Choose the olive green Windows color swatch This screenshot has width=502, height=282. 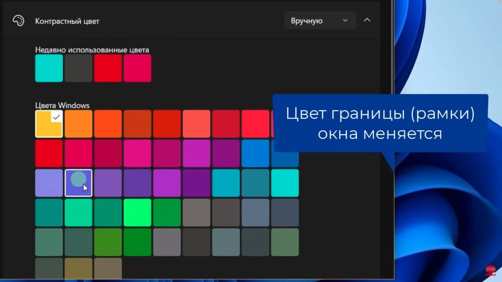click(108, 242)
